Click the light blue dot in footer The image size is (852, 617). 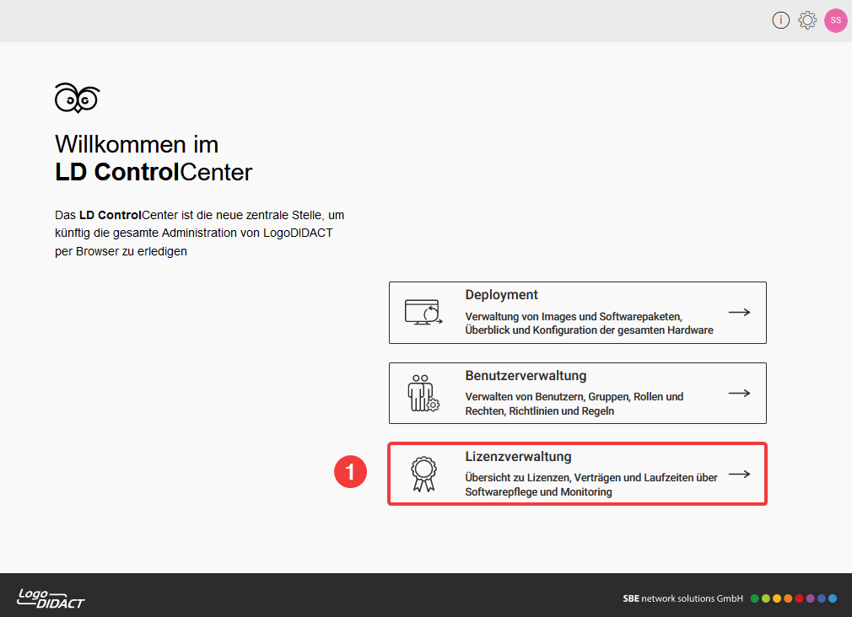click(x=833, y=598)
